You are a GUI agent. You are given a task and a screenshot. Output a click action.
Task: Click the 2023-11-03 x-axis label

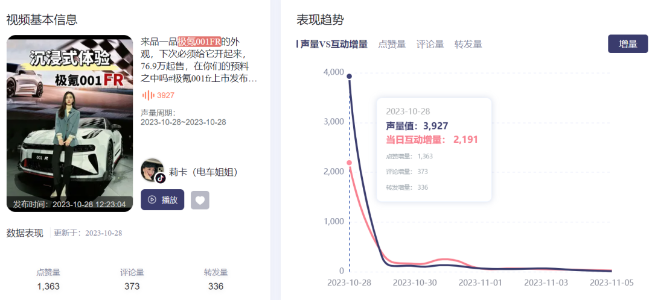pos(546,283)
